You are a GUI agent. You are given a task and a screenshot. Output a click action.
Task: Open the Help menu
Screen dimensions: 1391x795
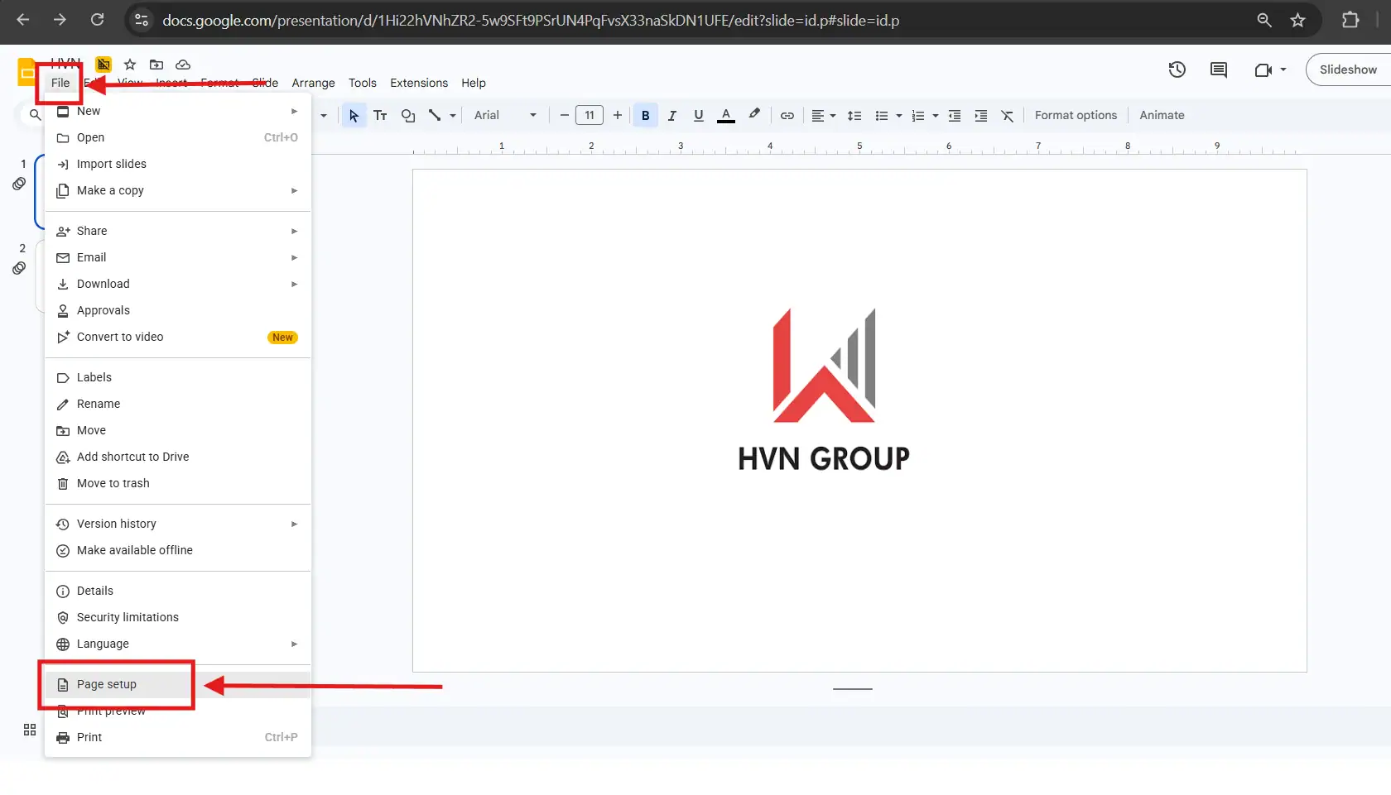474,83
